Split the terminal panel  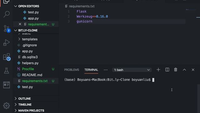167,70
